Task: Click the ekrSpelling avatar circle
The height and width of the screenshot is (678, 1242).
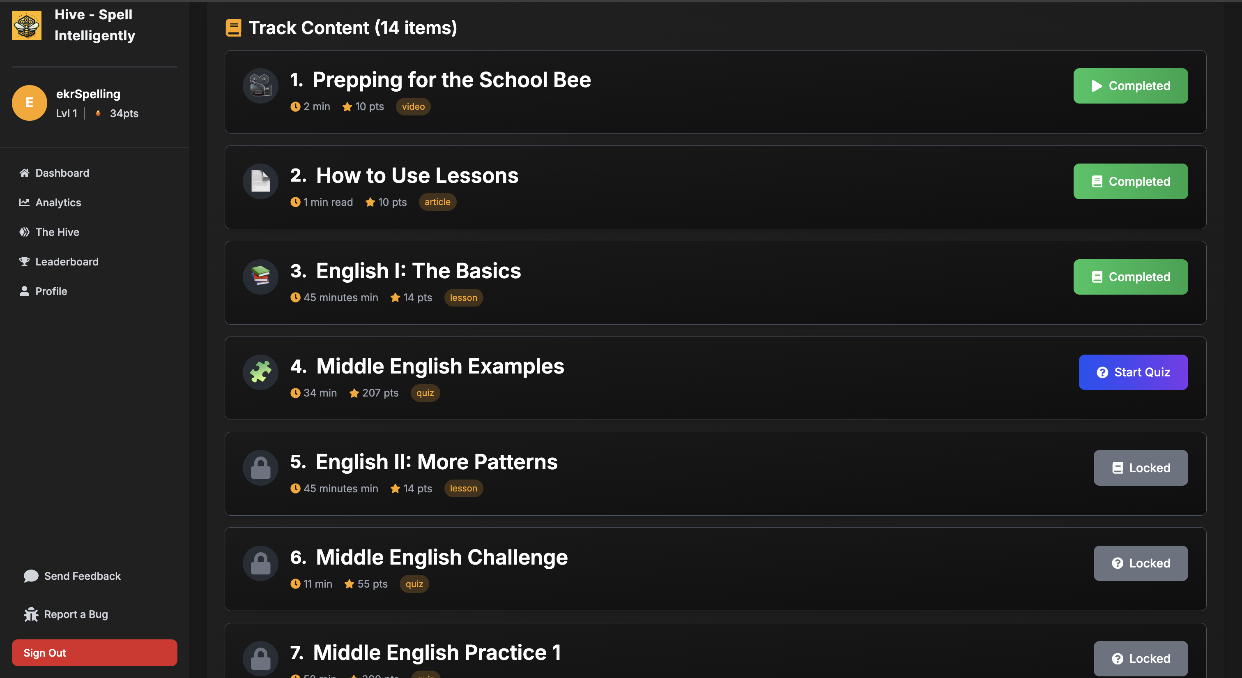Action: pyautogui.click(x=29, y=103)
